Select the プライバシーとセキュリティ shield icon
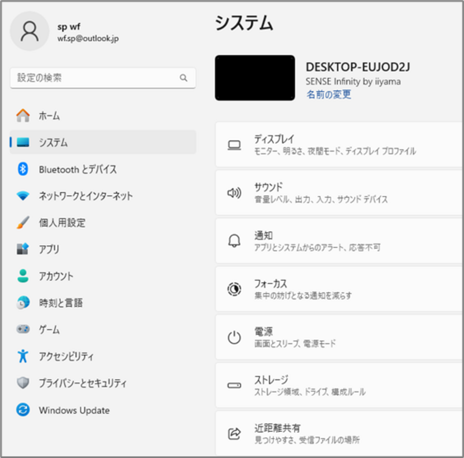 [x=22, y=383]
